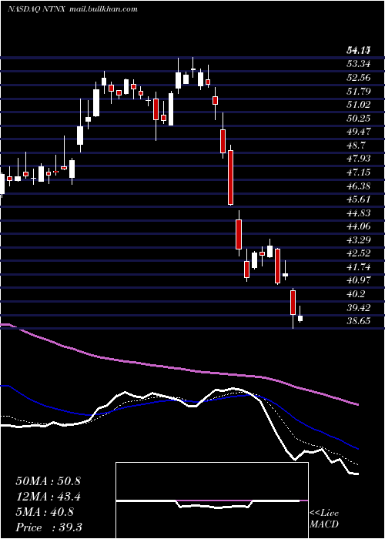Image resolution: width=385 pixels, height=539 pixels.
Task: Click the 41.74 price value
Action: tap(358, 266)
